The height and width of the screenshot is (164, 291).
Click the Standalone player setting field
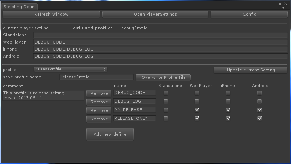161,35
